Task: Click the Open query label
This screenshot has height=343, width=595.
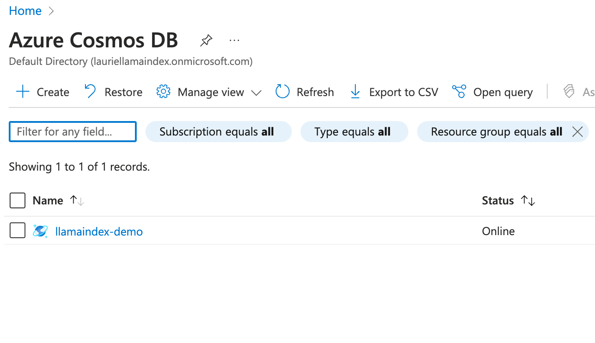Action: tap(503, 92)
